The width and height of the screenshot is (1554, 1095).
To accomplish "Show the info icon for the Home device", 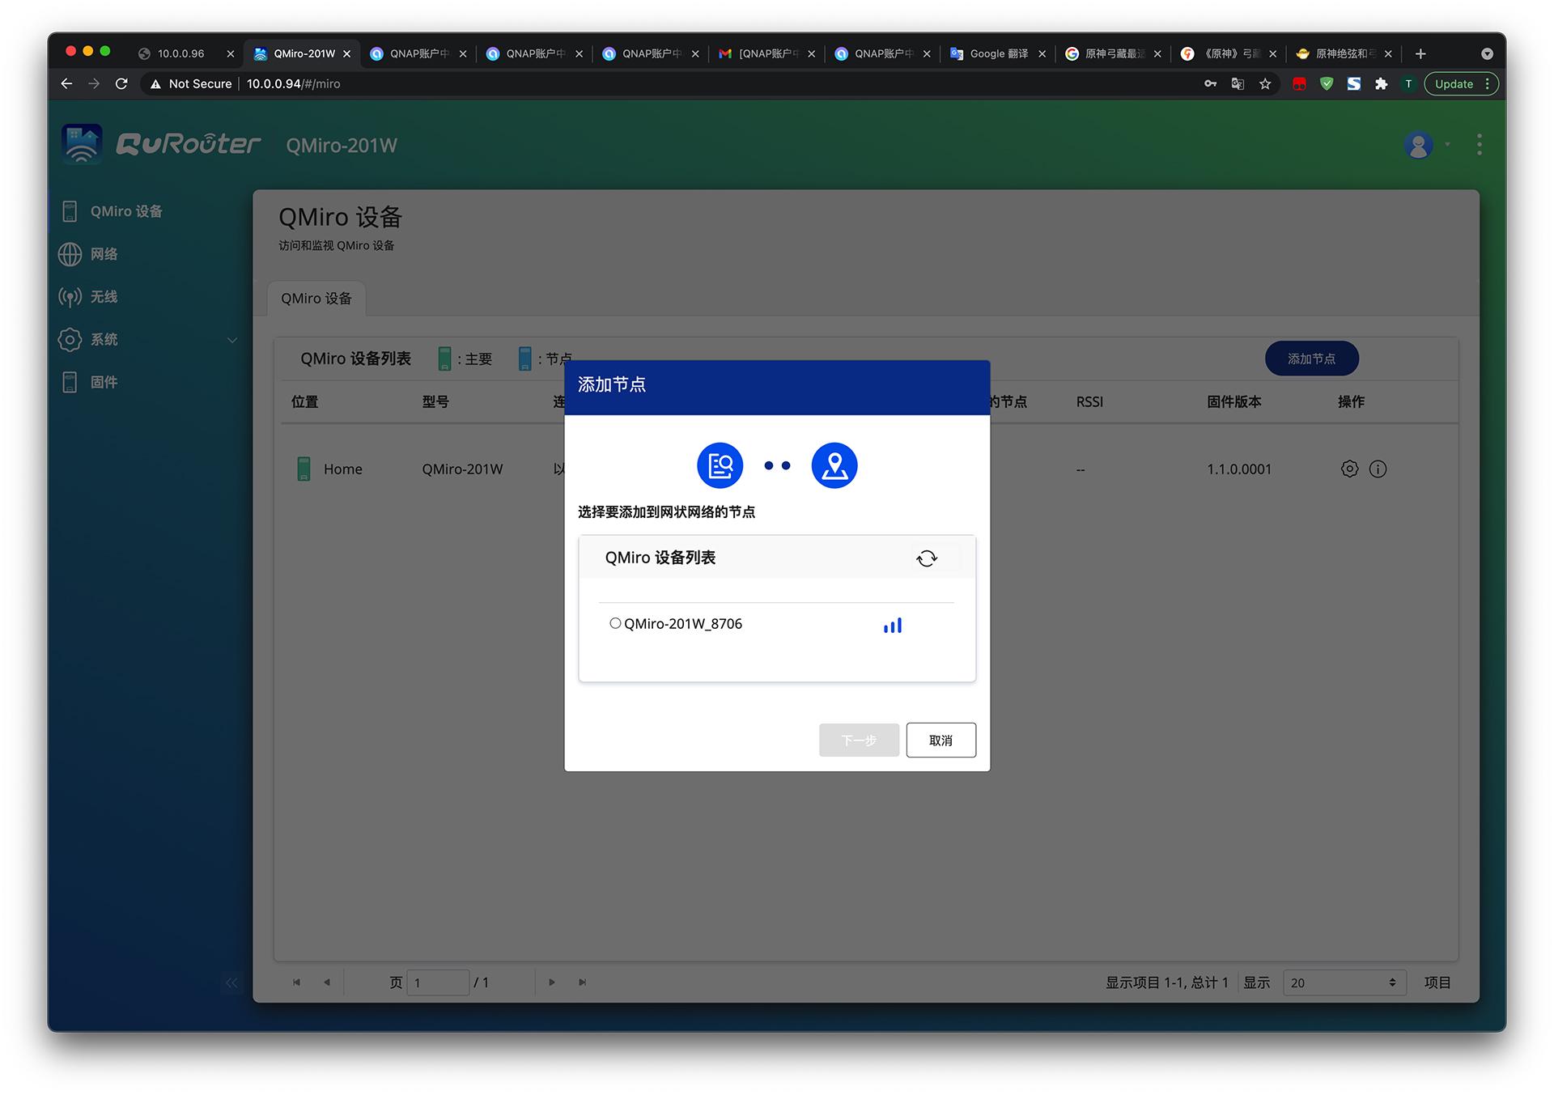I will pyautogui.click(x=1378, y=469).
